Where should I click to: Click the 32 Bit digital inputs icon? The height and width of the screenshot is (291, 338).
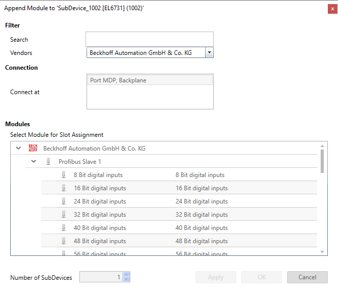tap(64, 215)
